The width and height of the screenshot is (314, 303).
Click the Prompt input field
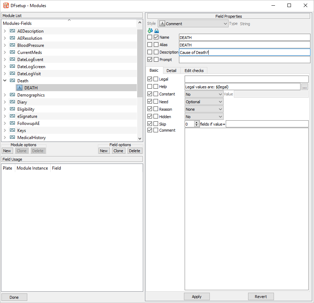[245, 60]
